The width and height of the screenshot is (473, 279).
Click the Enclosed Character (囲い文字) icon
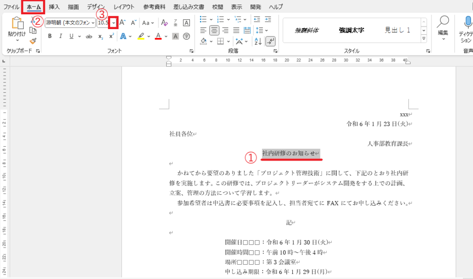pos(187,36)
